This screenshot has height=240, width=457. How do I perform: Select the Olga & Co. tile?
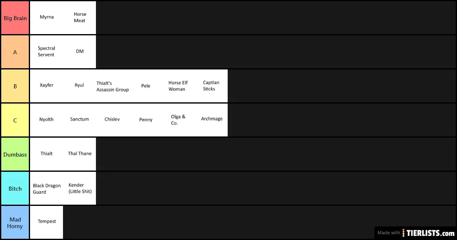[178, 120]
